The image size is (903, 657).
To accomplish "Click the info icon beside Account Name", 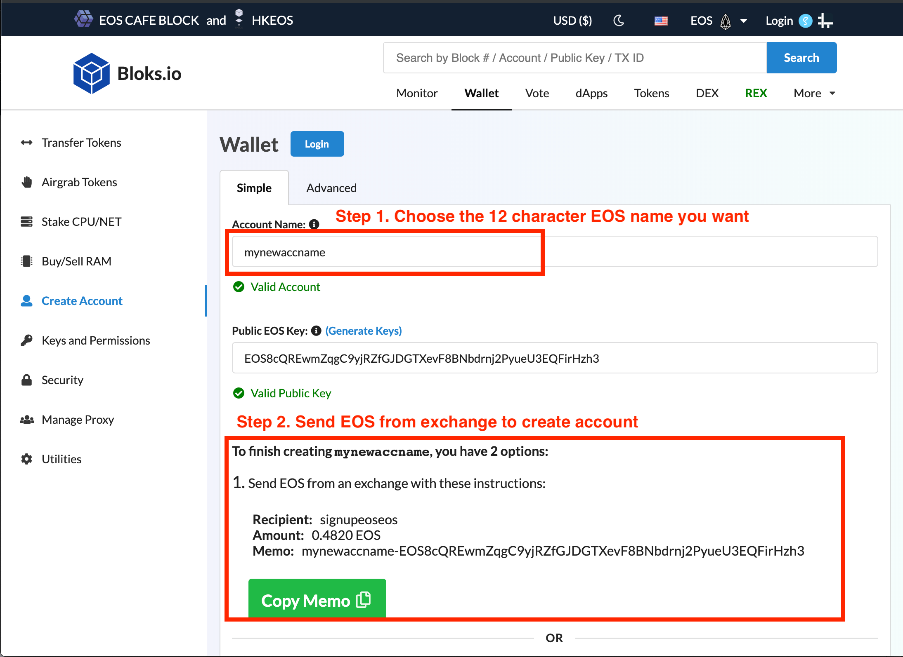I will click(314, 224).
